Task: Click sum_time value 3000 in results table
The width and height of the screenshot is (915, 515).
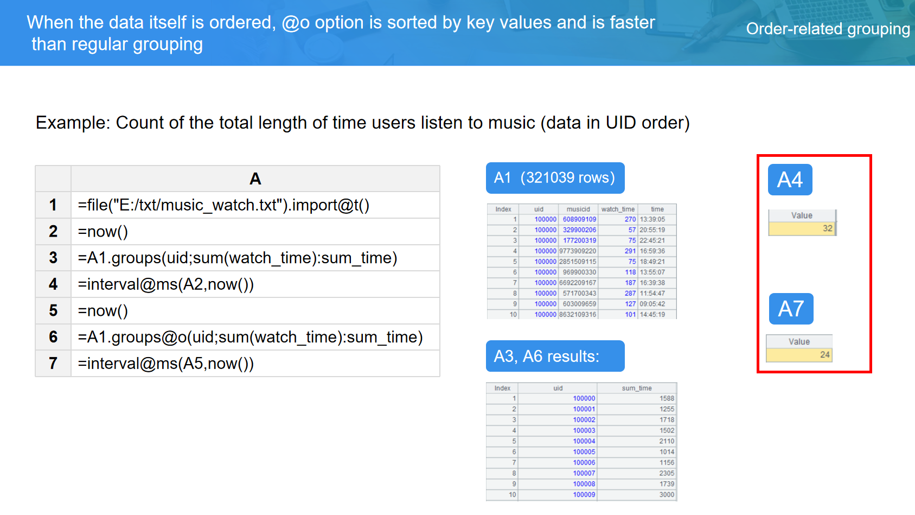Action: [667, 494]
